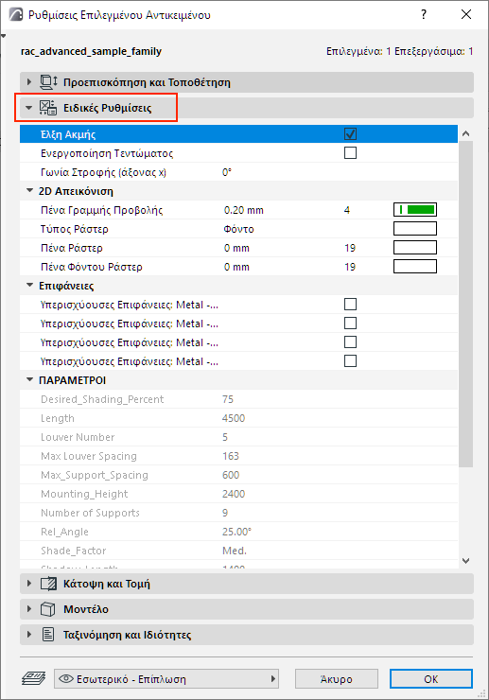
Task: Click the scroll up arrow of parameter list
Action: click(x=465, y=133)
